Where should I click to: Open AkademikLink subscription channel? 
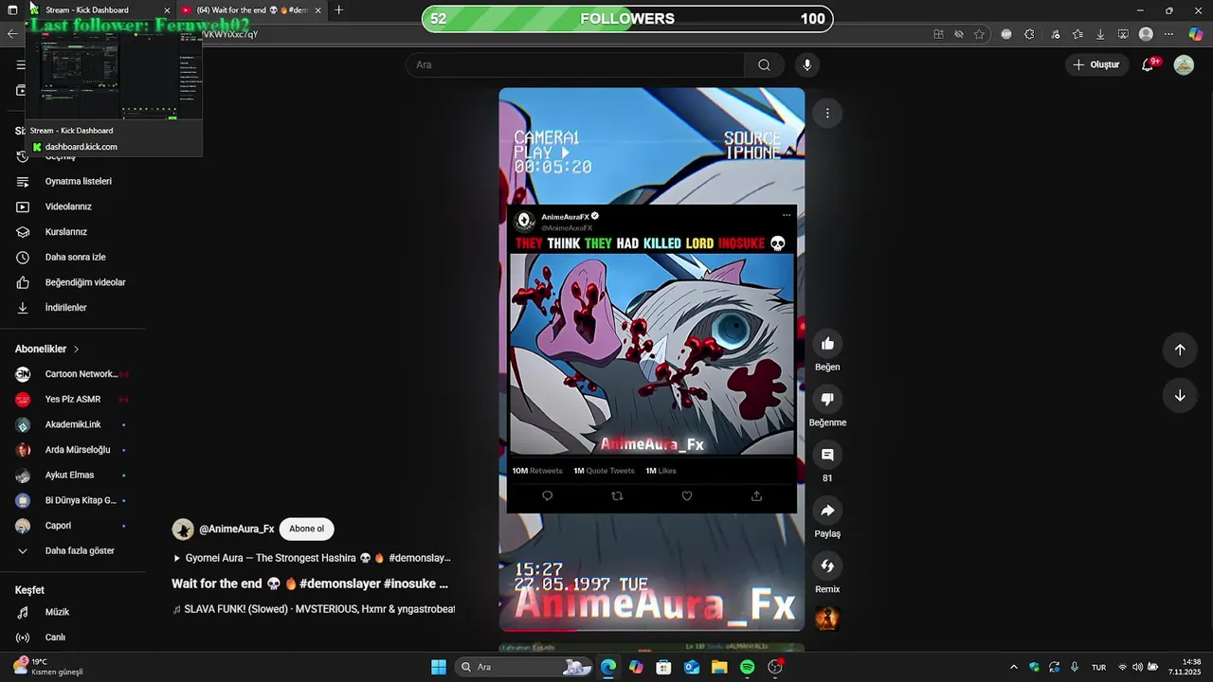[x=72, y=424]
